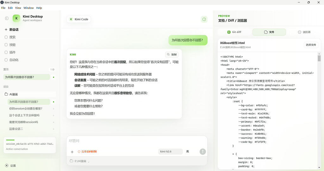The height and width of the screenshot is (171, 324).
Task: Open the View menu
Action: click(18, 8)
